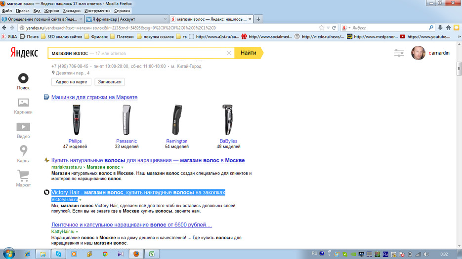
Task: Open a new tab with the plus button
Action: tap(258, 19)
